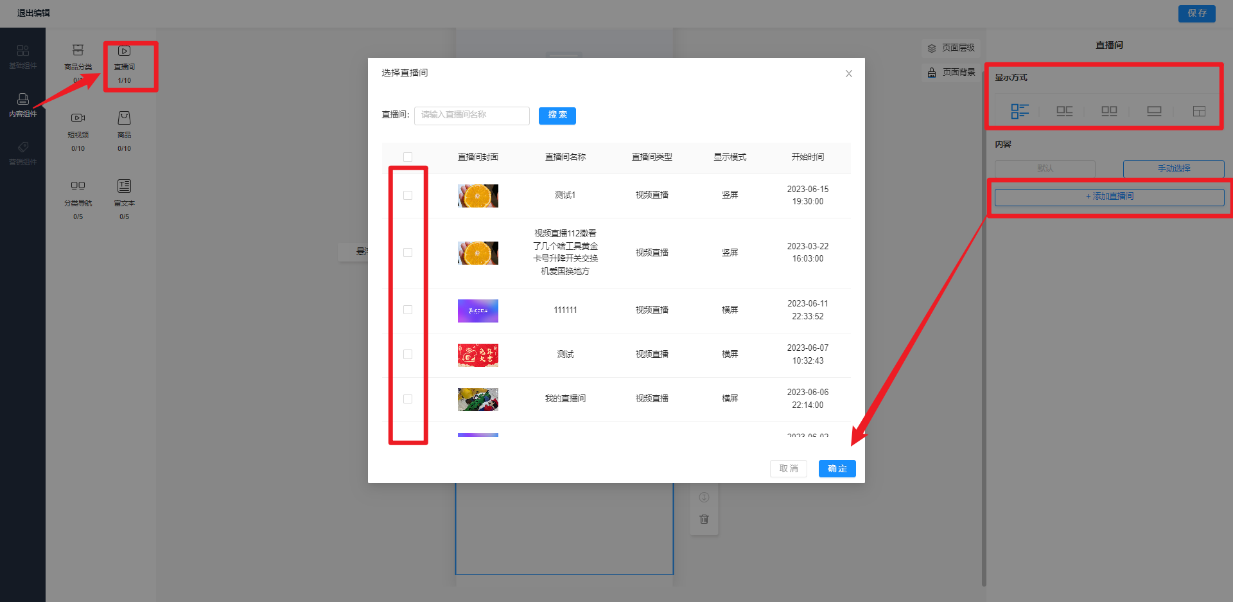Screen dimensions: 1233x602
Task: Open the 内容组件 sidebar tab
Action: click(23, 105)
